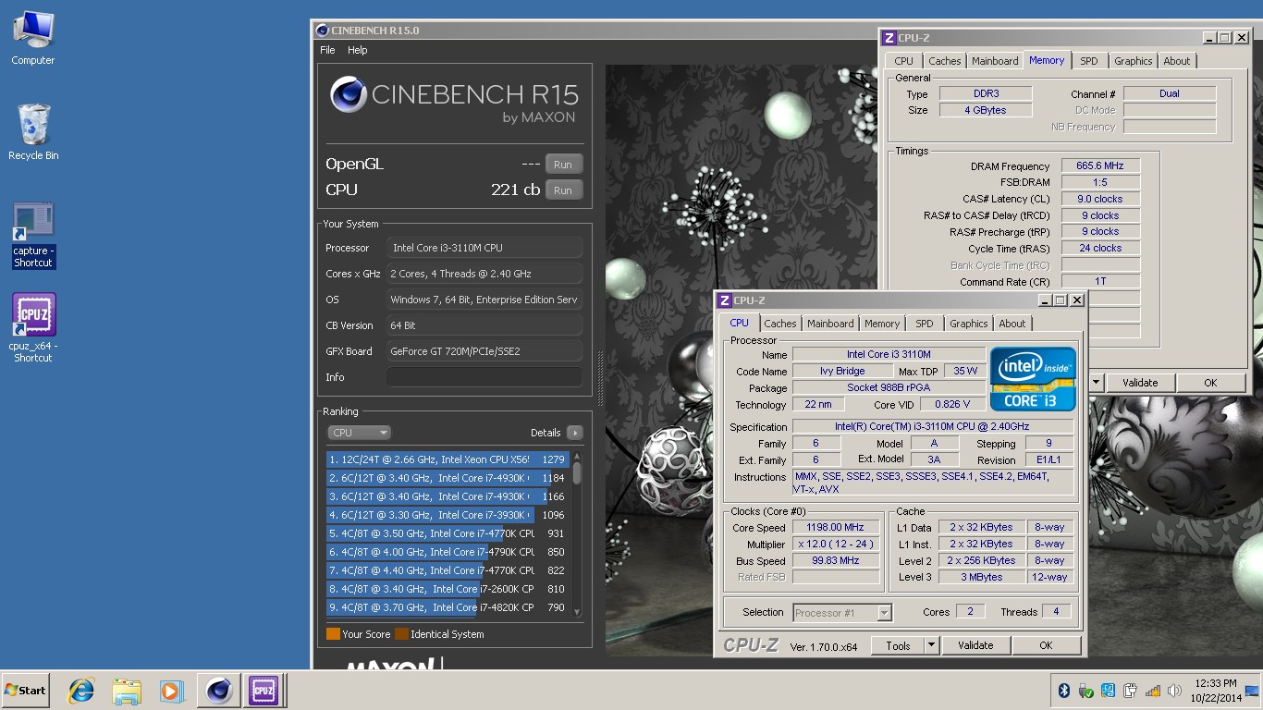The width and height of the screenshot is (1263, 710).
Task: Switch to SPD tab in front CPU-Z
Action: click(x=925, y=324)
